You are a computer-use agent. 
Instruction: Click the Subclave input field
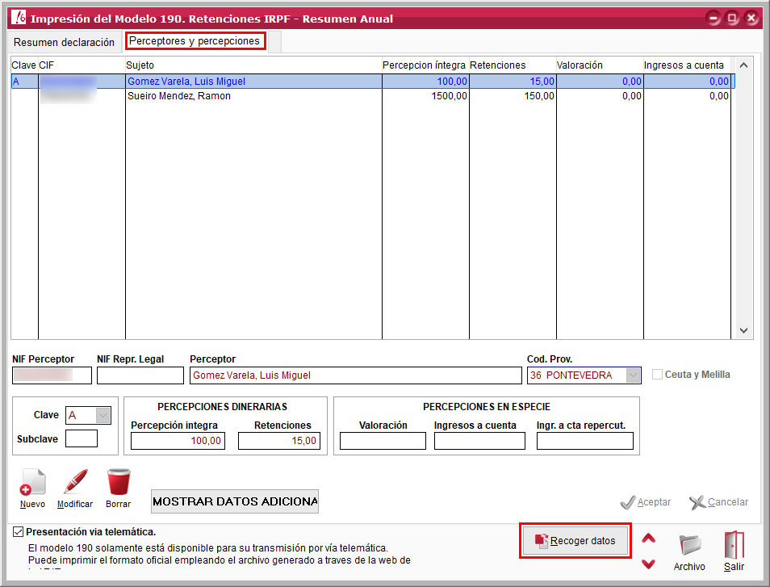pyautogui.click(x=82, y=438)
